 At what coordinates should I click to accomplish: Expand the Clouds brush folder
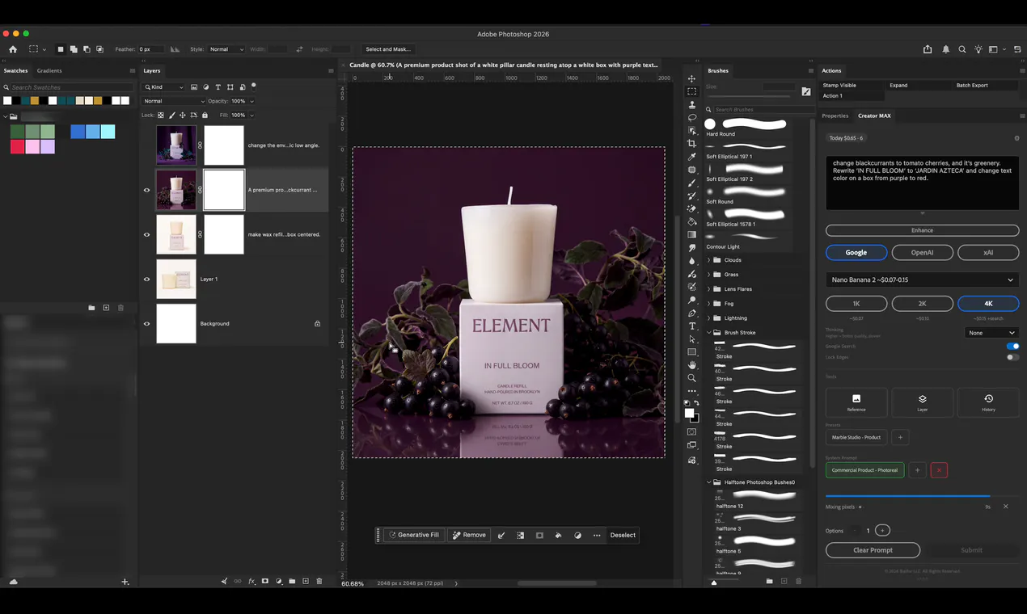pyautogui.click(x=709, y=260)
